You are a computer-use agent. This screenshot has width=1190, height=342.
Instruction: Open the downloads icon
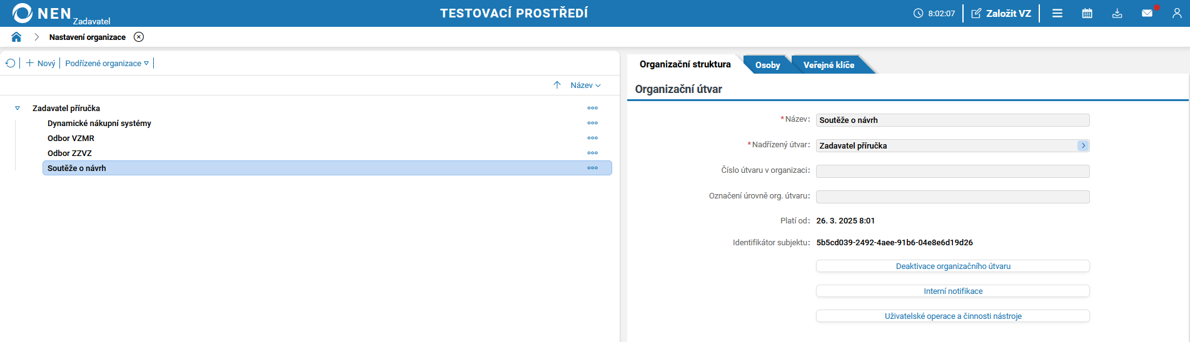point(1117,13)
